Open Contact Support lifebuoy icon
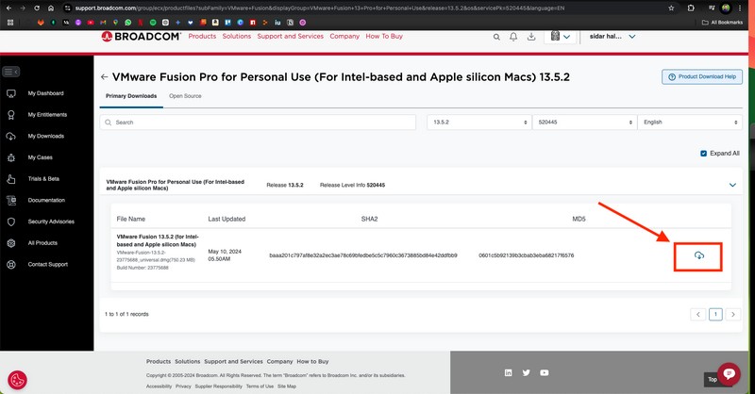 (11, 265)
